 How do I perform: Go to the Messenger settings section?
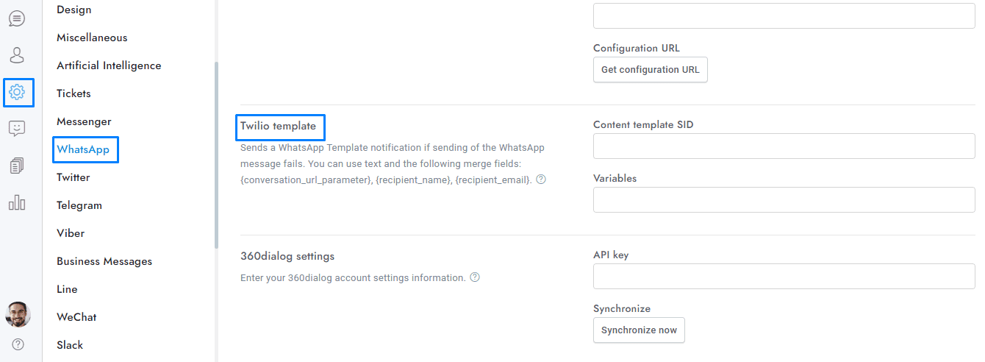pyautogui.click(x=84, y=121)
